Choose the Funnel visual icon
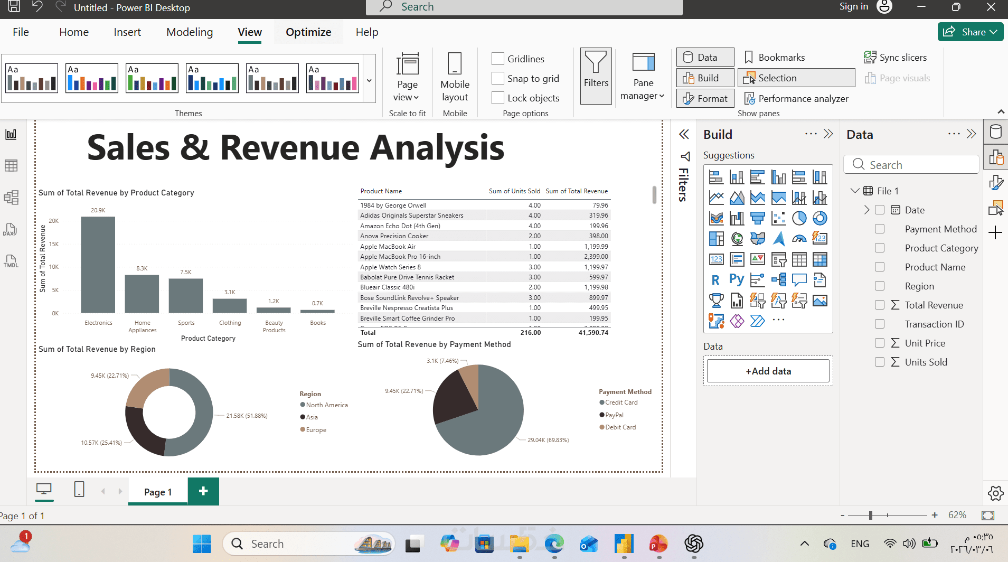The image size is (1008, 562). pos(758,218)
